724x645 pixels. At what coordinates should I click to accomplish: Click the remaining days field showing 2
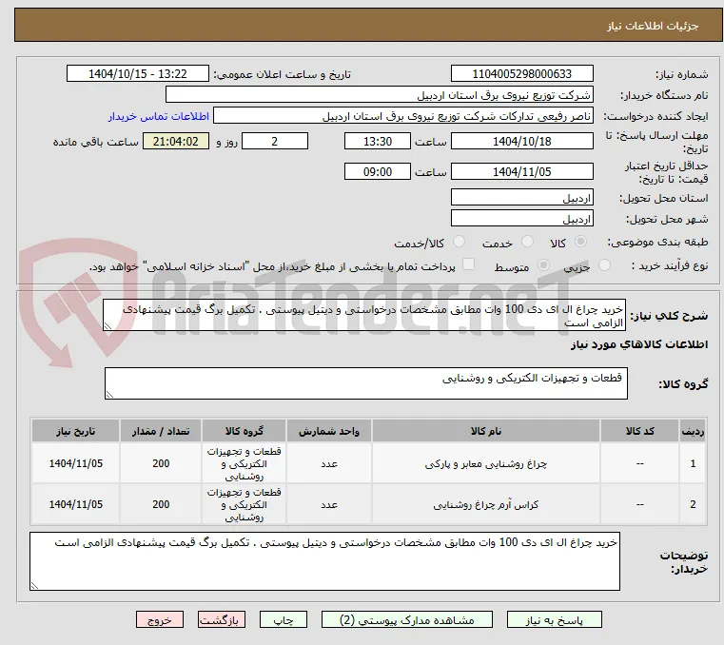[x=275, y=142]
